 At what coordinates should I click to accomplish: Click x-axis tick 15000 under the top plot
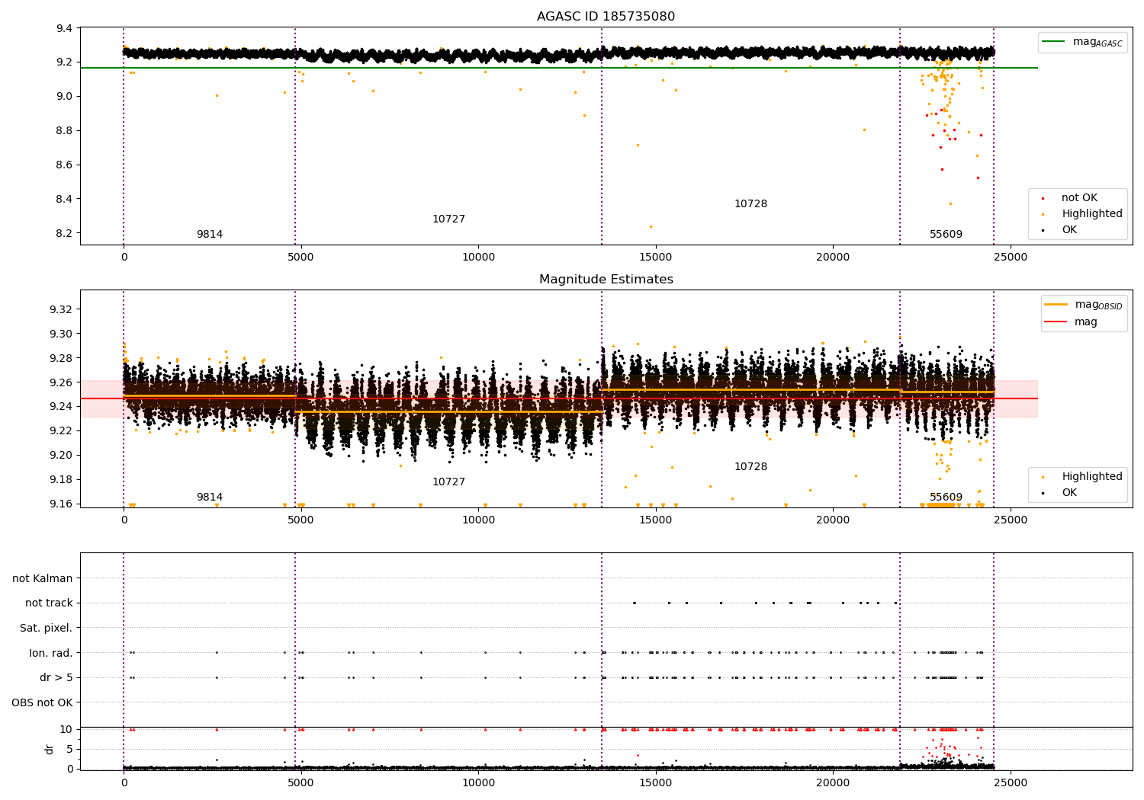point(656,258)
